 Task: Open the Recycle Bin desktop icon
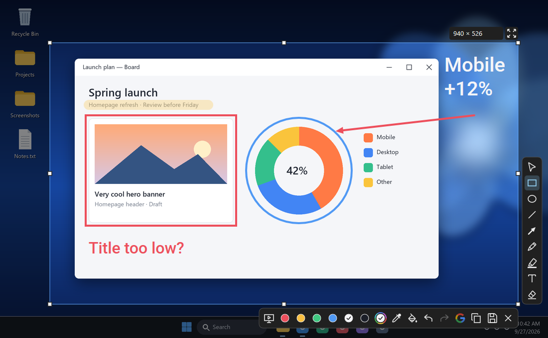(25, 22)
